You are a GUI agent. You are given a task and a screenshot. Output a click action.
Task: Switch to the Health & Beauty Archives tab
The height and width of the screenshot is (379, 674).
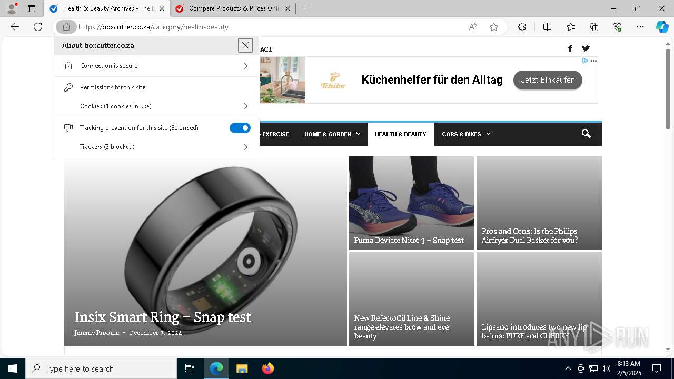coord(108,8)
